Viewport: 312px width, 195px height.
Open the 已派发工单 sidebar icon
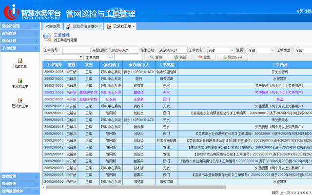(x=20, y=100)
